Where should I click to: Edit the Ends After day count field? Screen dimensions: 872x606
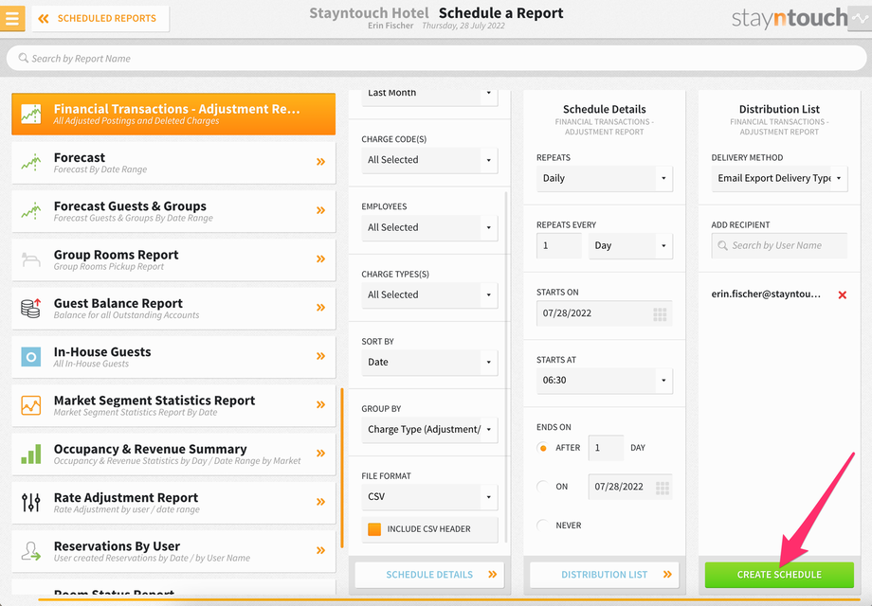pos(606,448)
